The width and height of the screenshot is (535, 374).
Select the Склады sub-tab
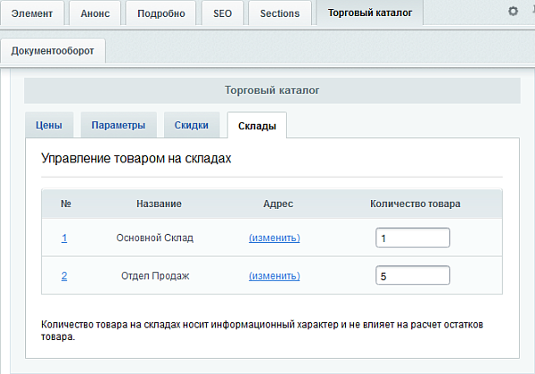[257, 127]
